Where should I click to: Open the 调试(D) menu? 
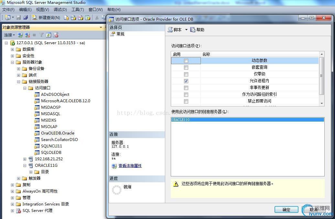(x=60, y=10)
